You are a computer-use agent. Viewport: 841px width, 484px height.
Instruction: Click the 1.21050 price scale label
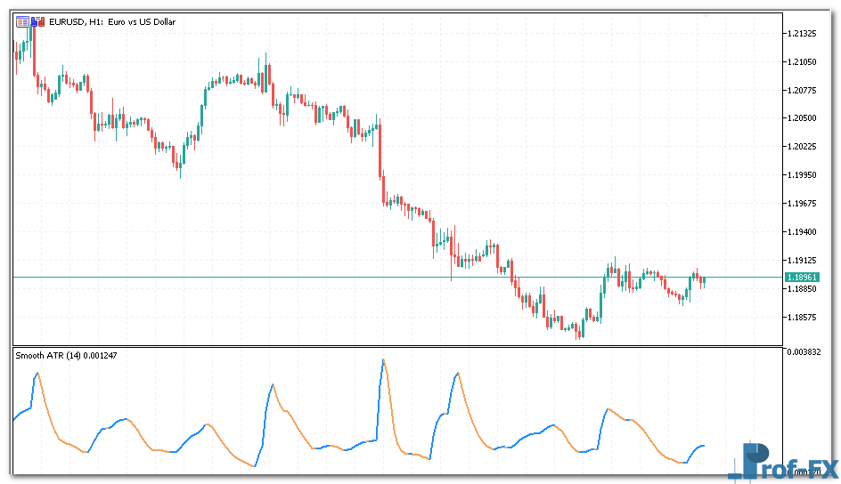click(x=803, y=62)
